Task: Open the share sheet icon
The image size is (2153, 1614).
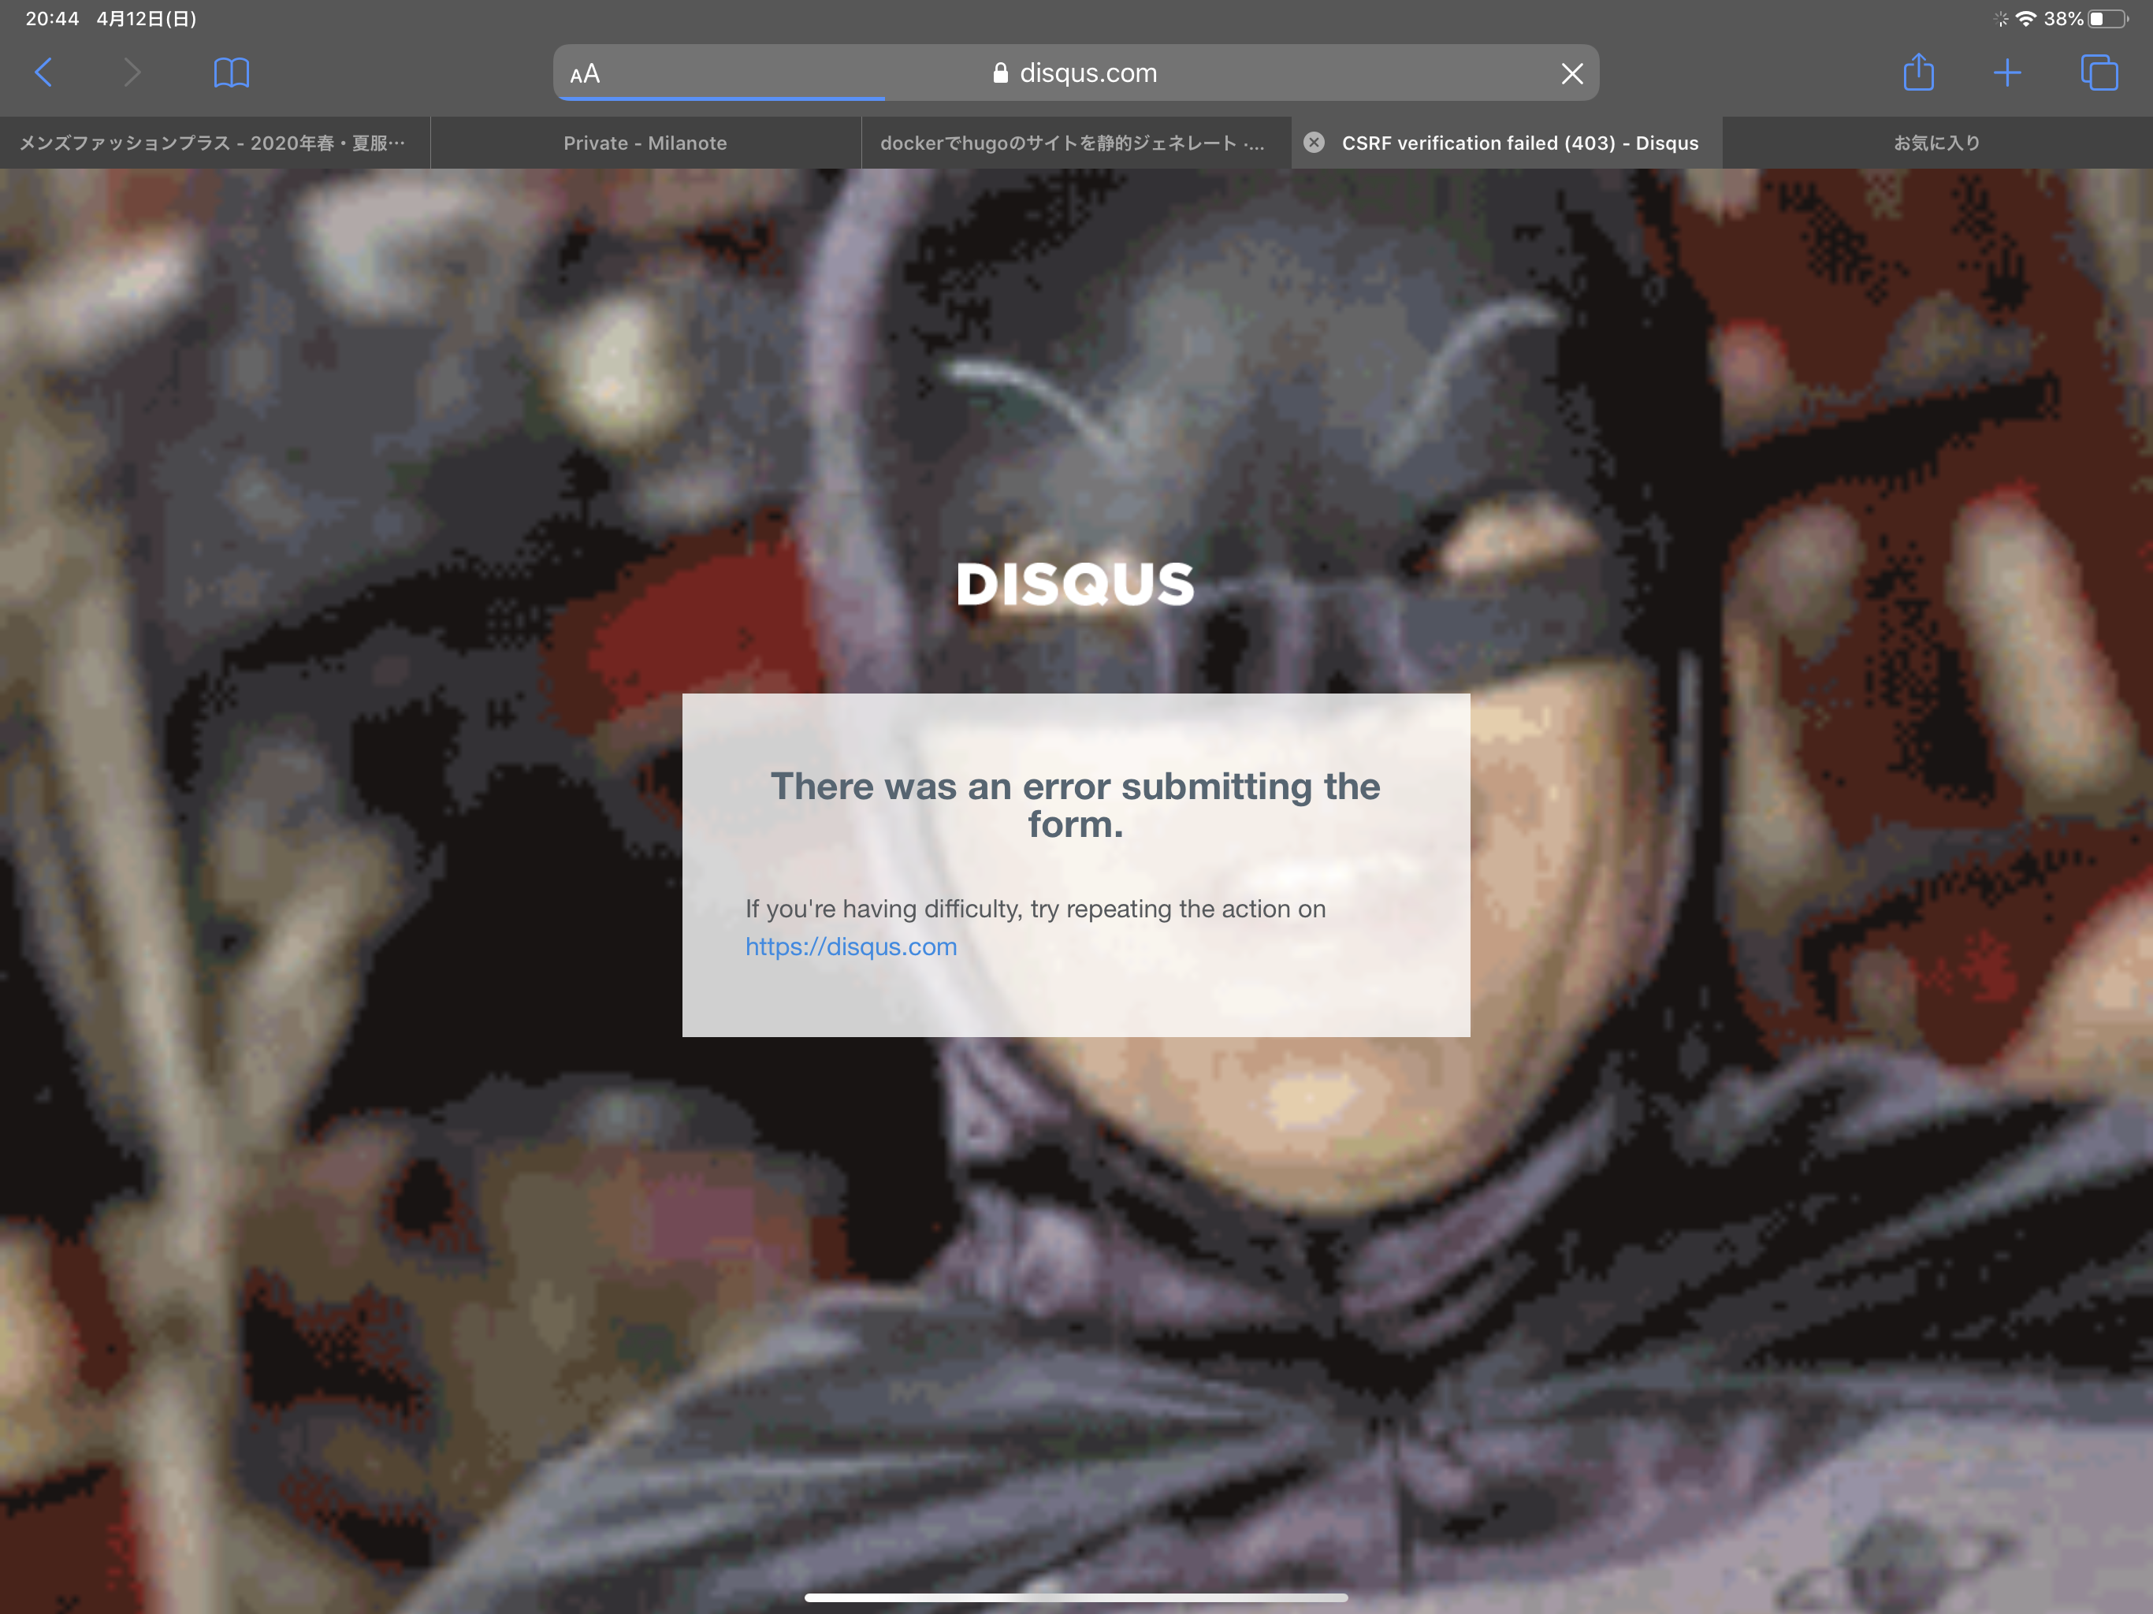Action: pyautogui.click(x=1918, y=72)
